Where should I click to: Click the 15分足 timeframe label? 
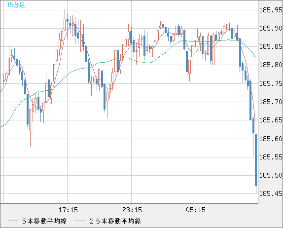click(16, 5)
